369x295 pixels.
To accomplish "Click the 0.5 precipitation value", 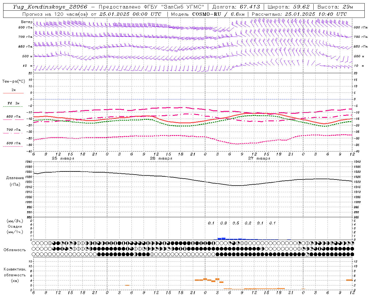I will click(x=236, y=223).
